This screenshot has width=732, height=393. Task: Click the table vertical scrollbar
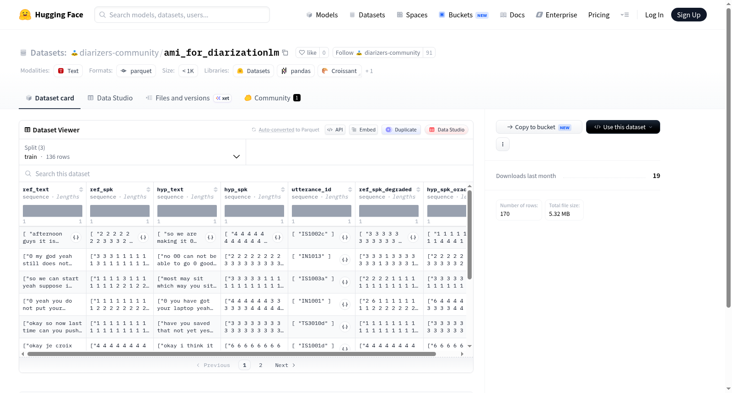click(469, 234)
